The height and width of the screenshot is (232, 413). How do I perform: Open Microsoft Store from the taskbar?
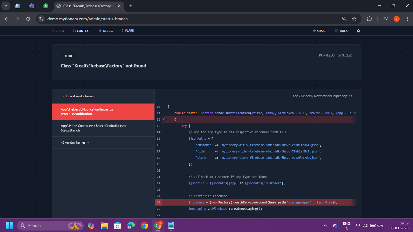(118, 226)
